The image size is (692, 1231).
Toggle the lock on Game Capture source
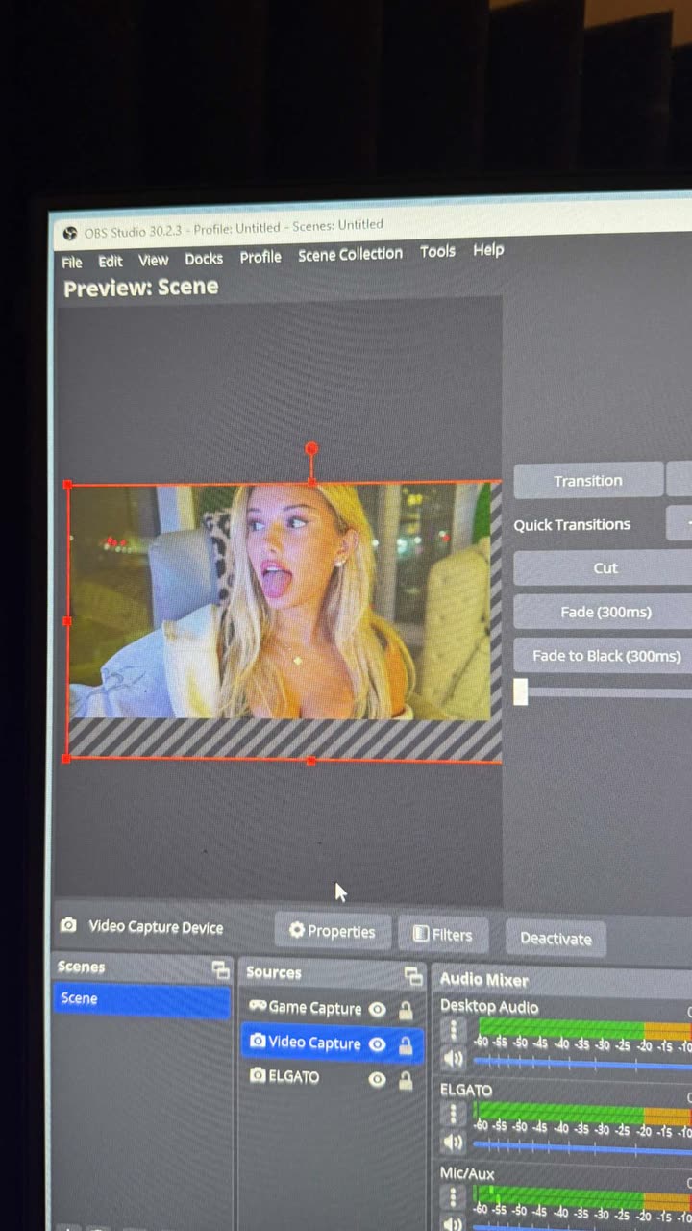coord(406,1010)
